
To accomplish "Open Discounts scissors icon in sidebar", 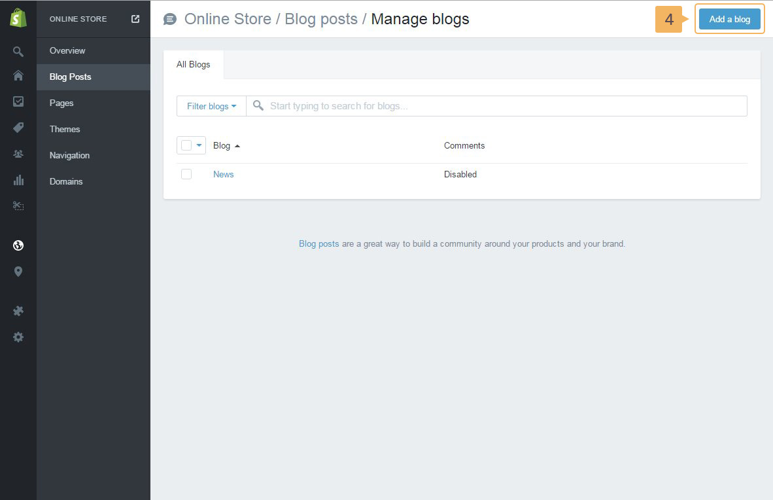I will [x=18, y=206].
